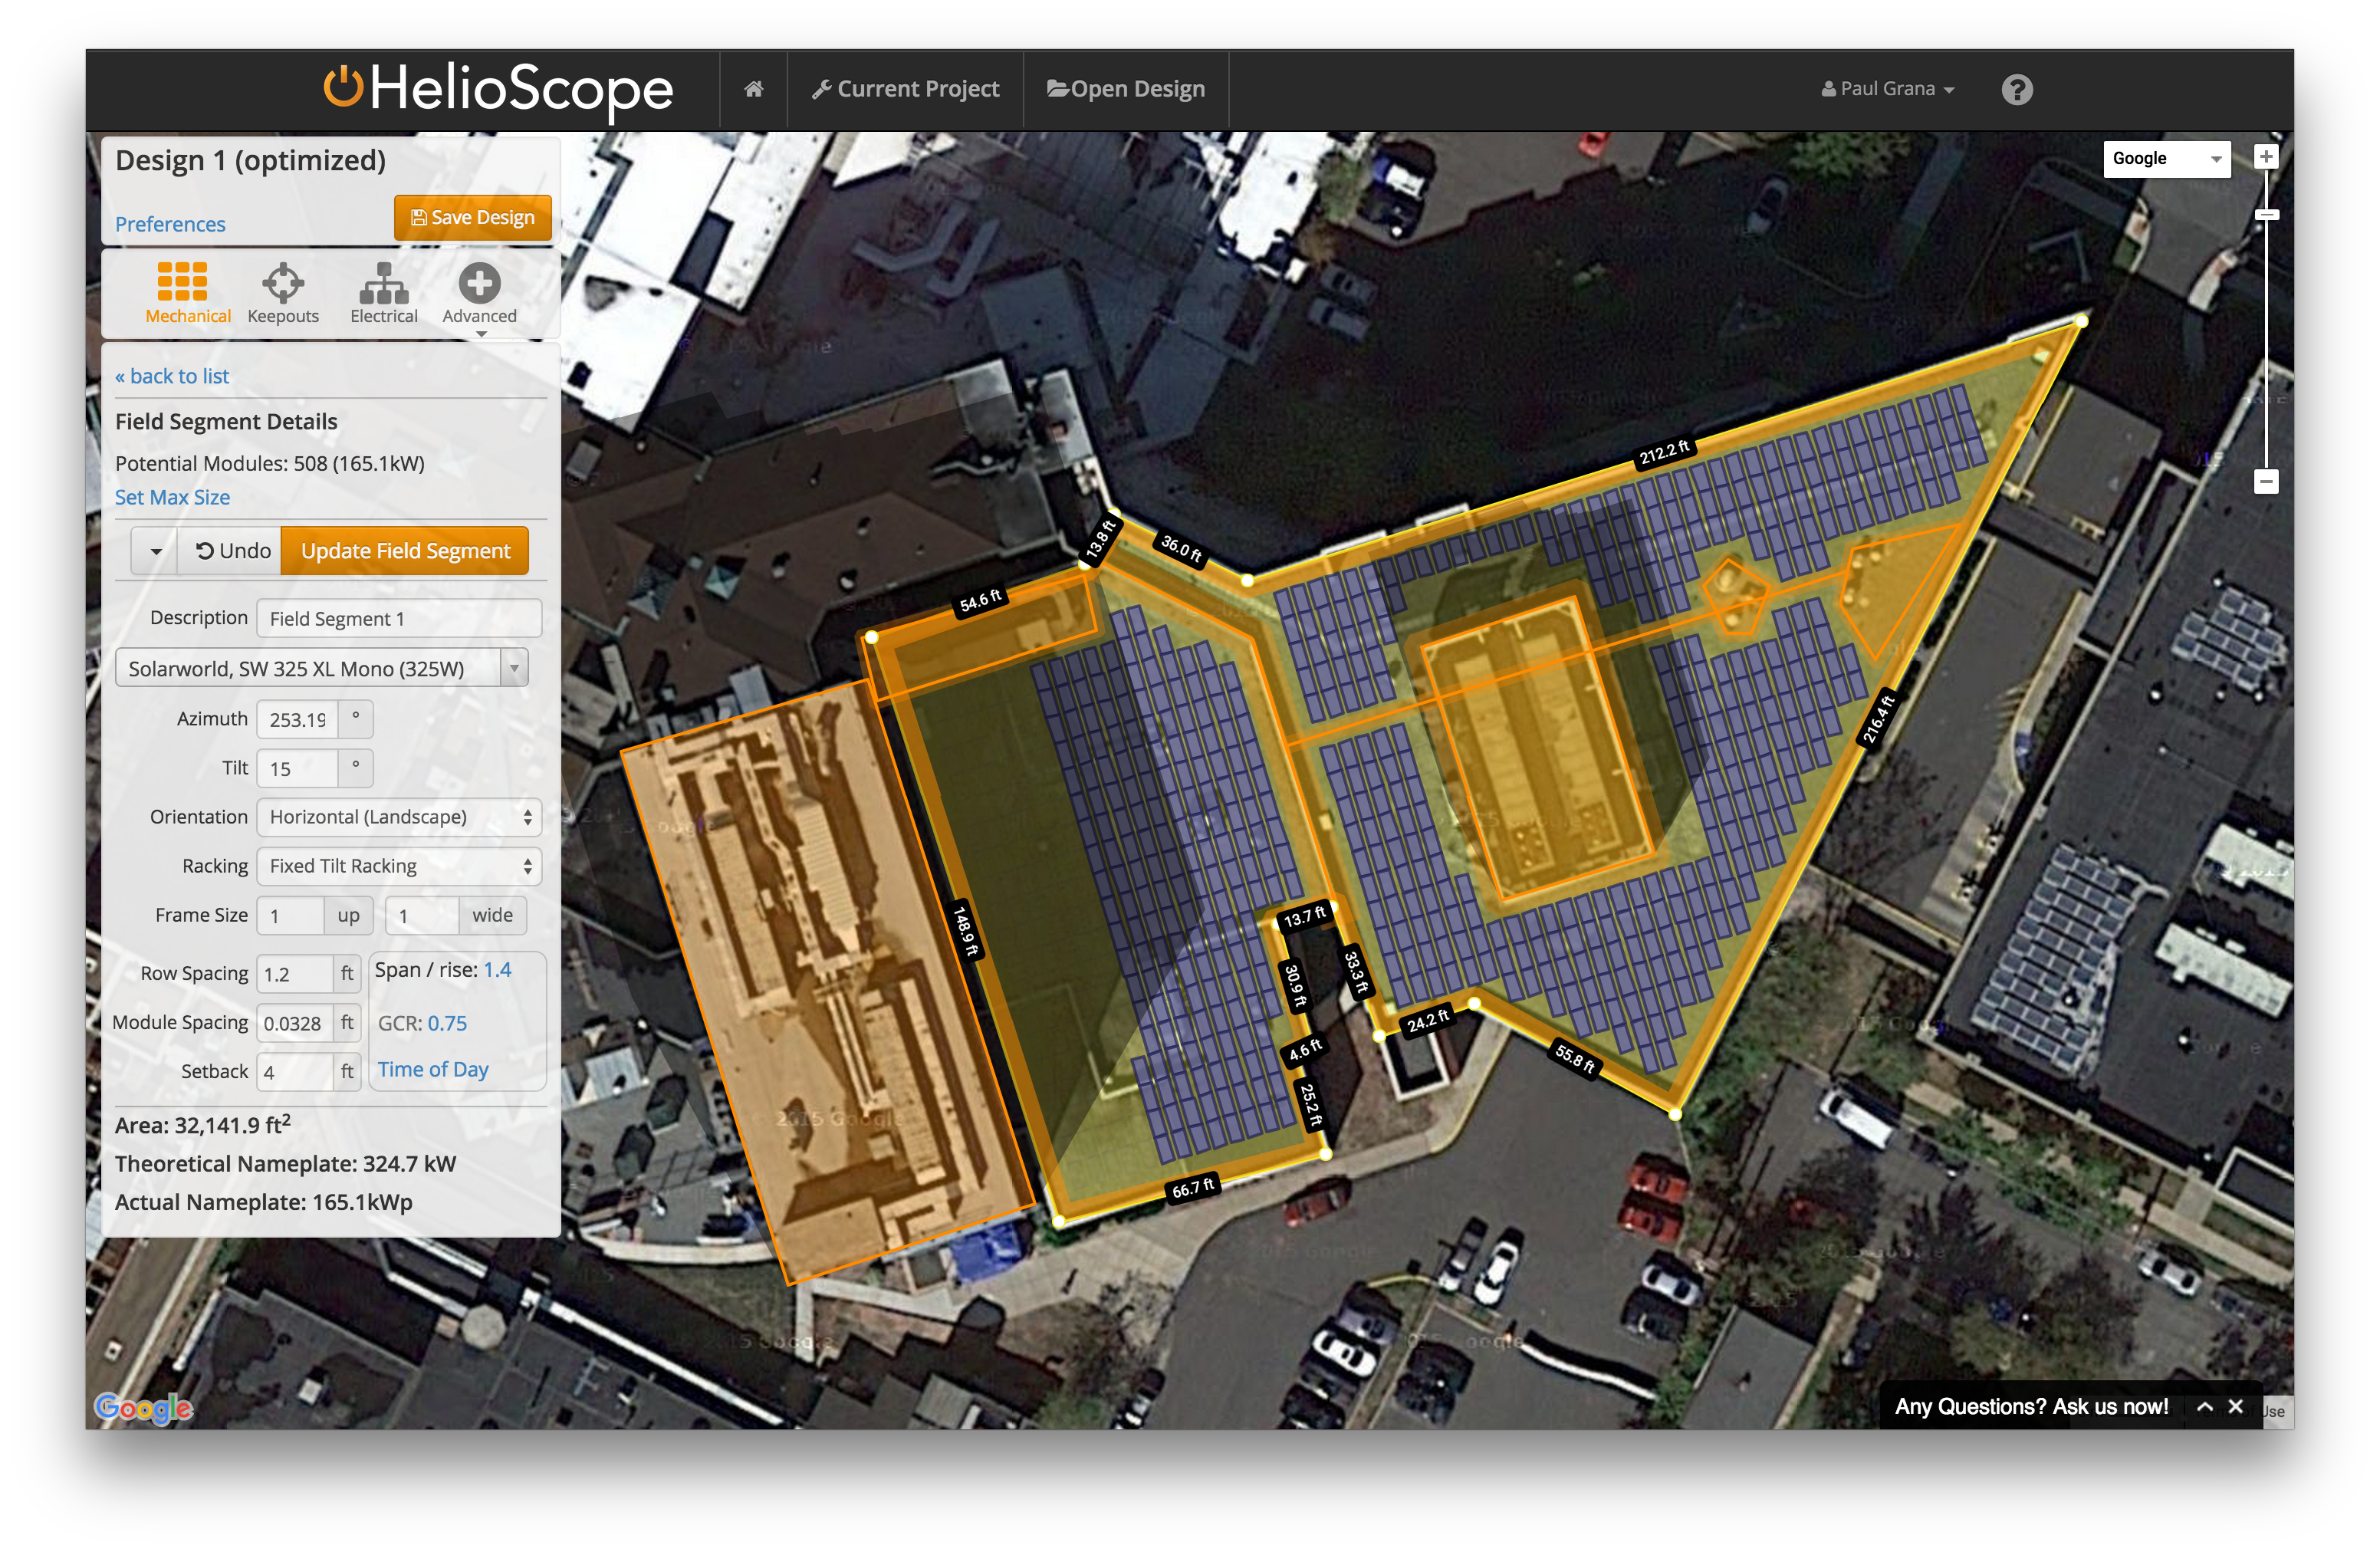Zoom in with map plus button
Screen dimensions: 2380x1552
pos(2266,157)
